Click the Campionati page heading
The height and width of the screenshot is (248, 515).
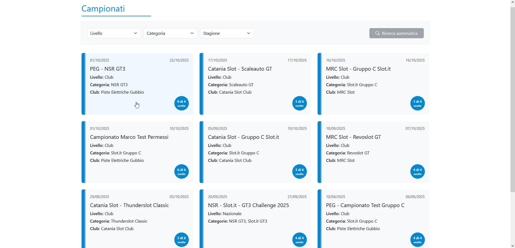tap(103, 9)
